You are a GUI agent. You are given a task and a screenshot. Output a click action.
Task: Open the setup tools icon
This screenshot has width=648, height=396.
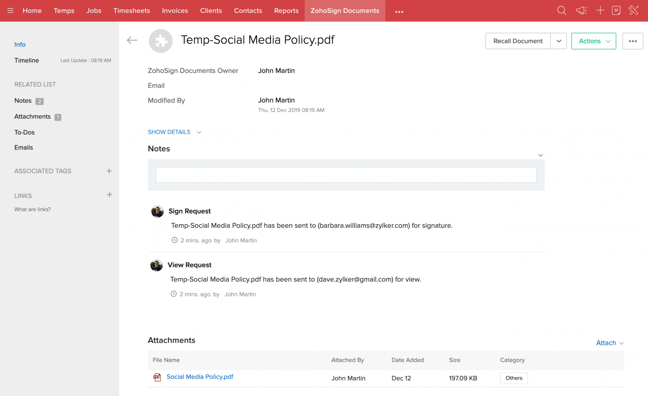633,10
